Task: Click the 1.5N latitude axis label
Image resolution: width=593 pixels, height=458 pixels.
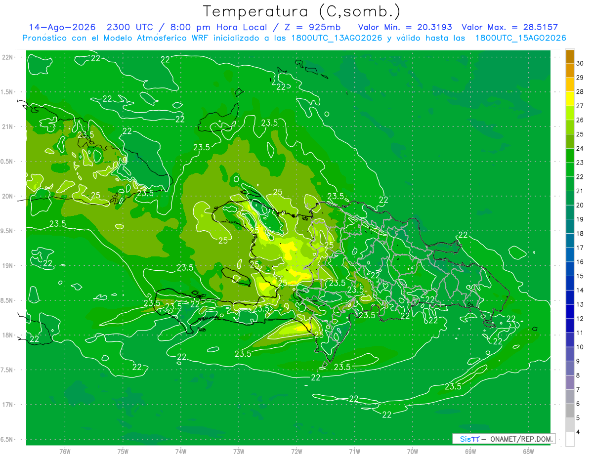Action: pos(7,92)
